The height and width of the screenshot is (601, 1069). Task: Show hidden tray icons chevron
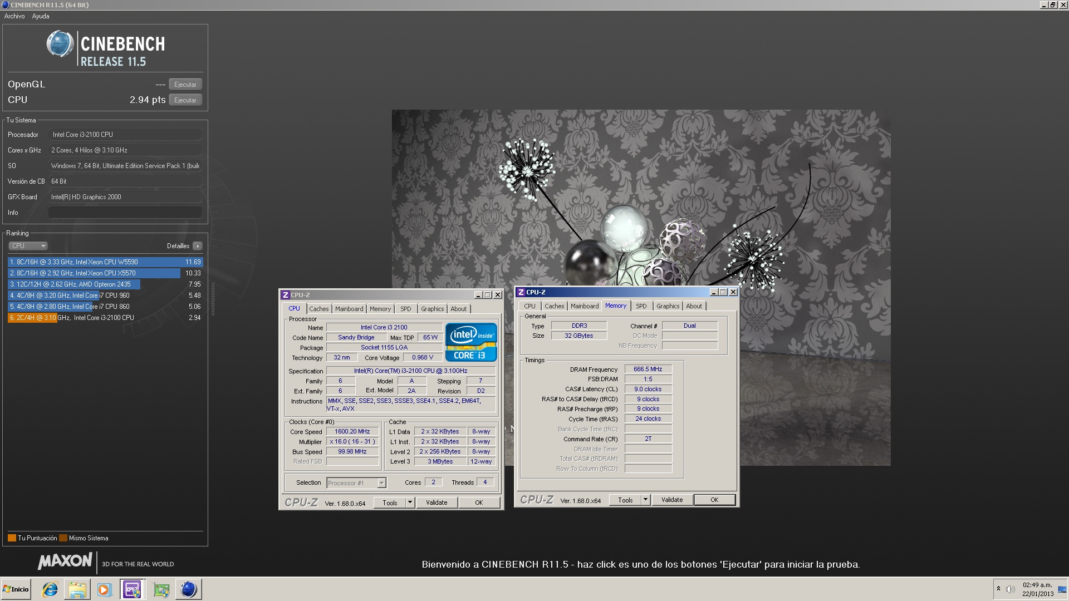pos(998,589)
